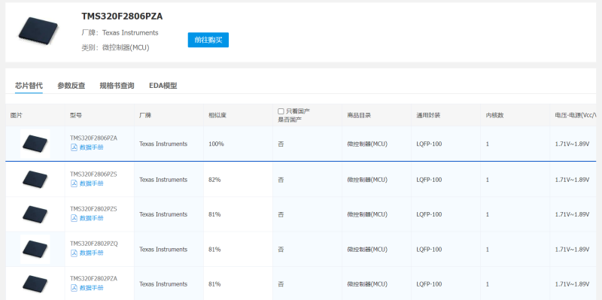Viewport: 602px width, 300px height.
Task: Open the PDF datasheet icon for TMS320F2802PZS
Action: [74, 218]
